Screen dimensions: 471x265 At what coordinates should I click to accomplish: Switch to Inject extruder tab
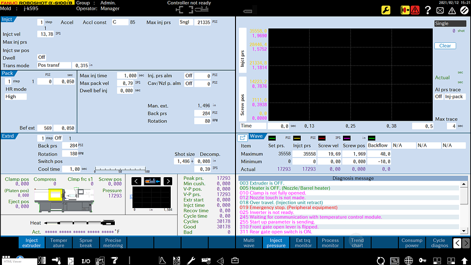tap(31, 243)
